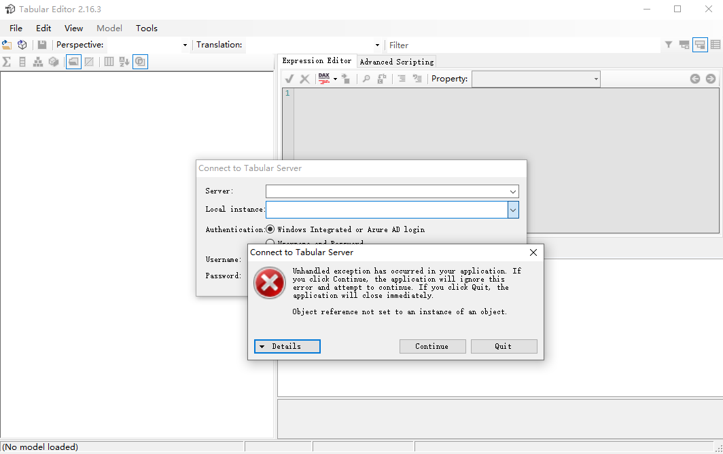Open the Perspective dropdown
The height and width of the screenshot is (454, 723).
pos(184,44)
